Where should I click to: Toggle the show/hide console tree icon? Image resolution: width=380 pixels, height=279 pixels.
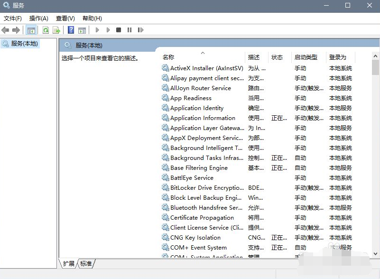tap(31, 30)
